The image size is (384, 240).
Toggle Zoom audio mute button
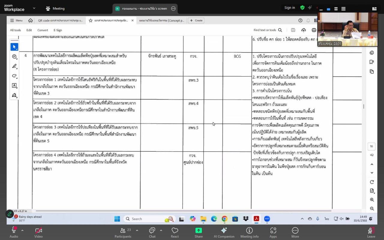13,232
